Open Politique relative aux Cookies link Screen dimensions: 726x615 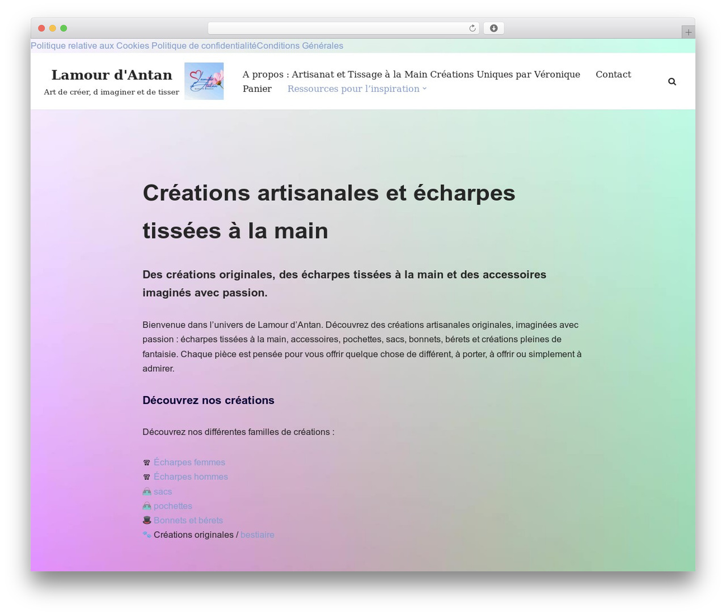click(x=90, y=46)
